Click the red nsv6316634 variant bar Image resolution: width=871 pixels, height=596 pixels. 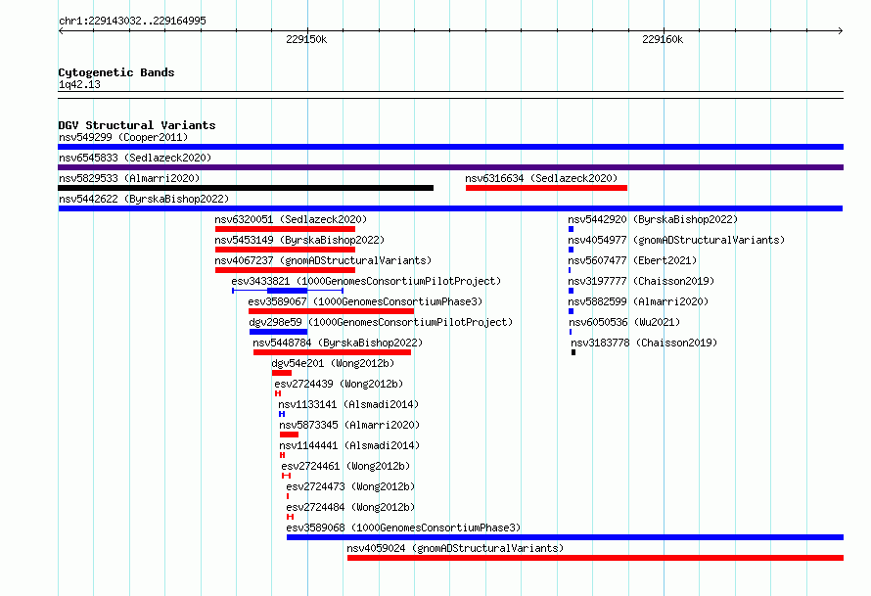point(547,188)
